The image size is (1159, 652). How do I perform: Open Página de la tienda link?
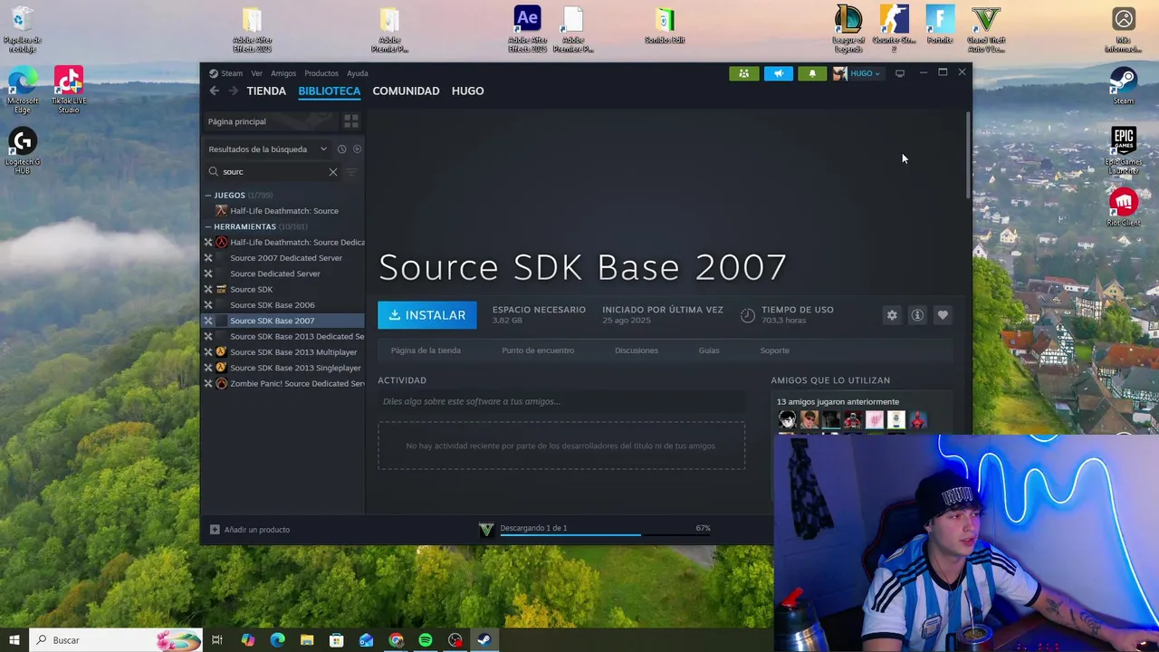point(426,350)
